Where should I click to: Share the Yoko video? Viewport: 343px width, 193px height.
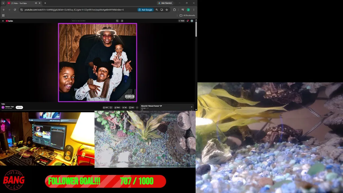click(x=117, y=107)
